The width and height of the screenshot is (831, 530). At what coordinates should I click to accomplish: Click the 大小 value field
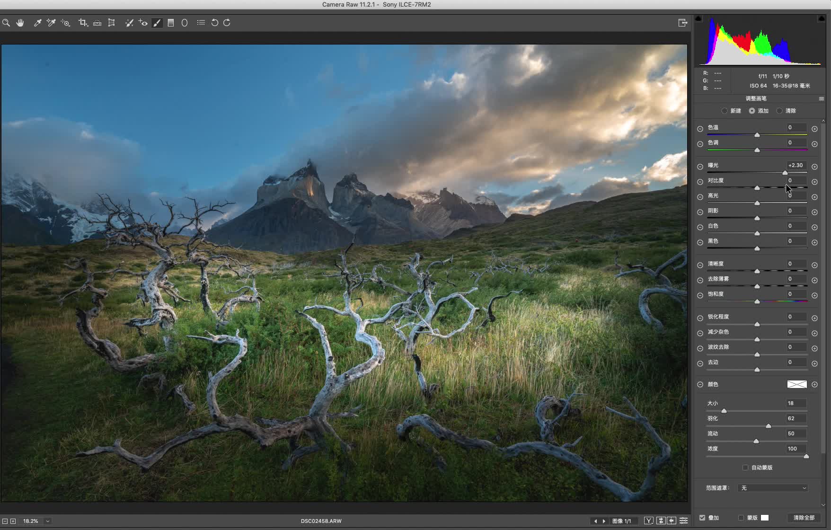click(x=796, y=403)
